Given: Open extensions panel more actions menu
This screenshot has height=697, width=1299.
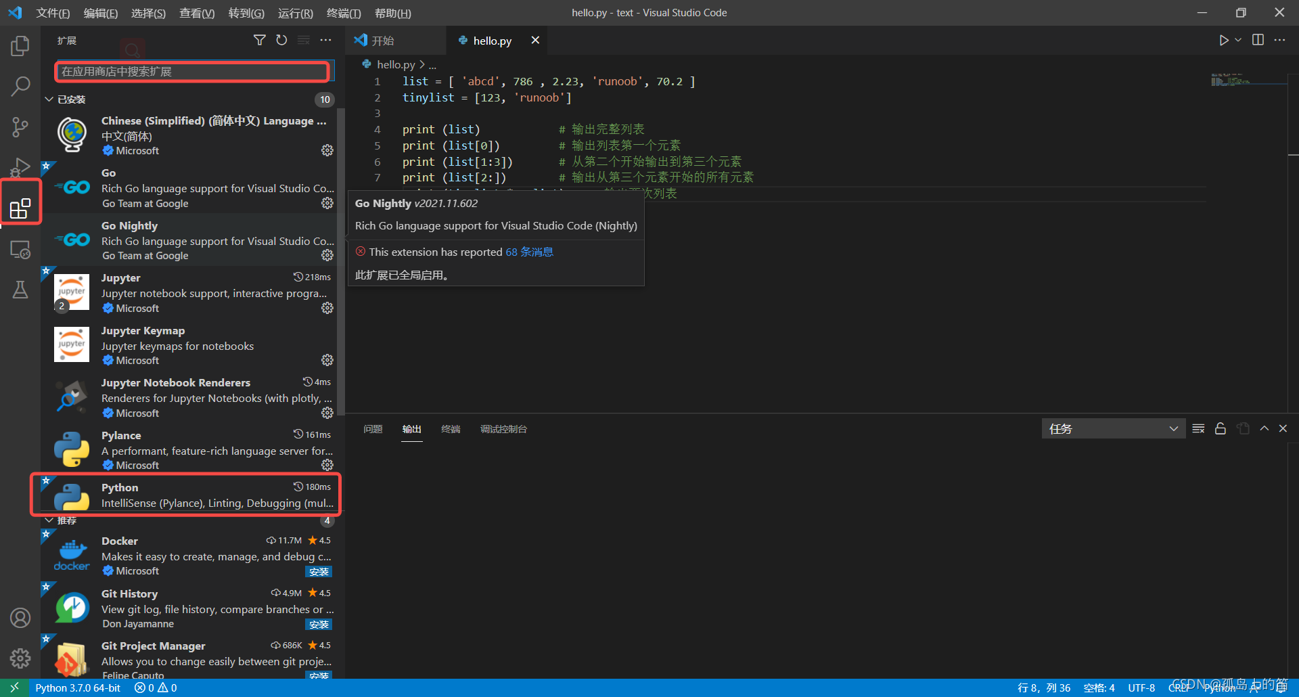Looking at the screenshot, I should coord(326,41).
